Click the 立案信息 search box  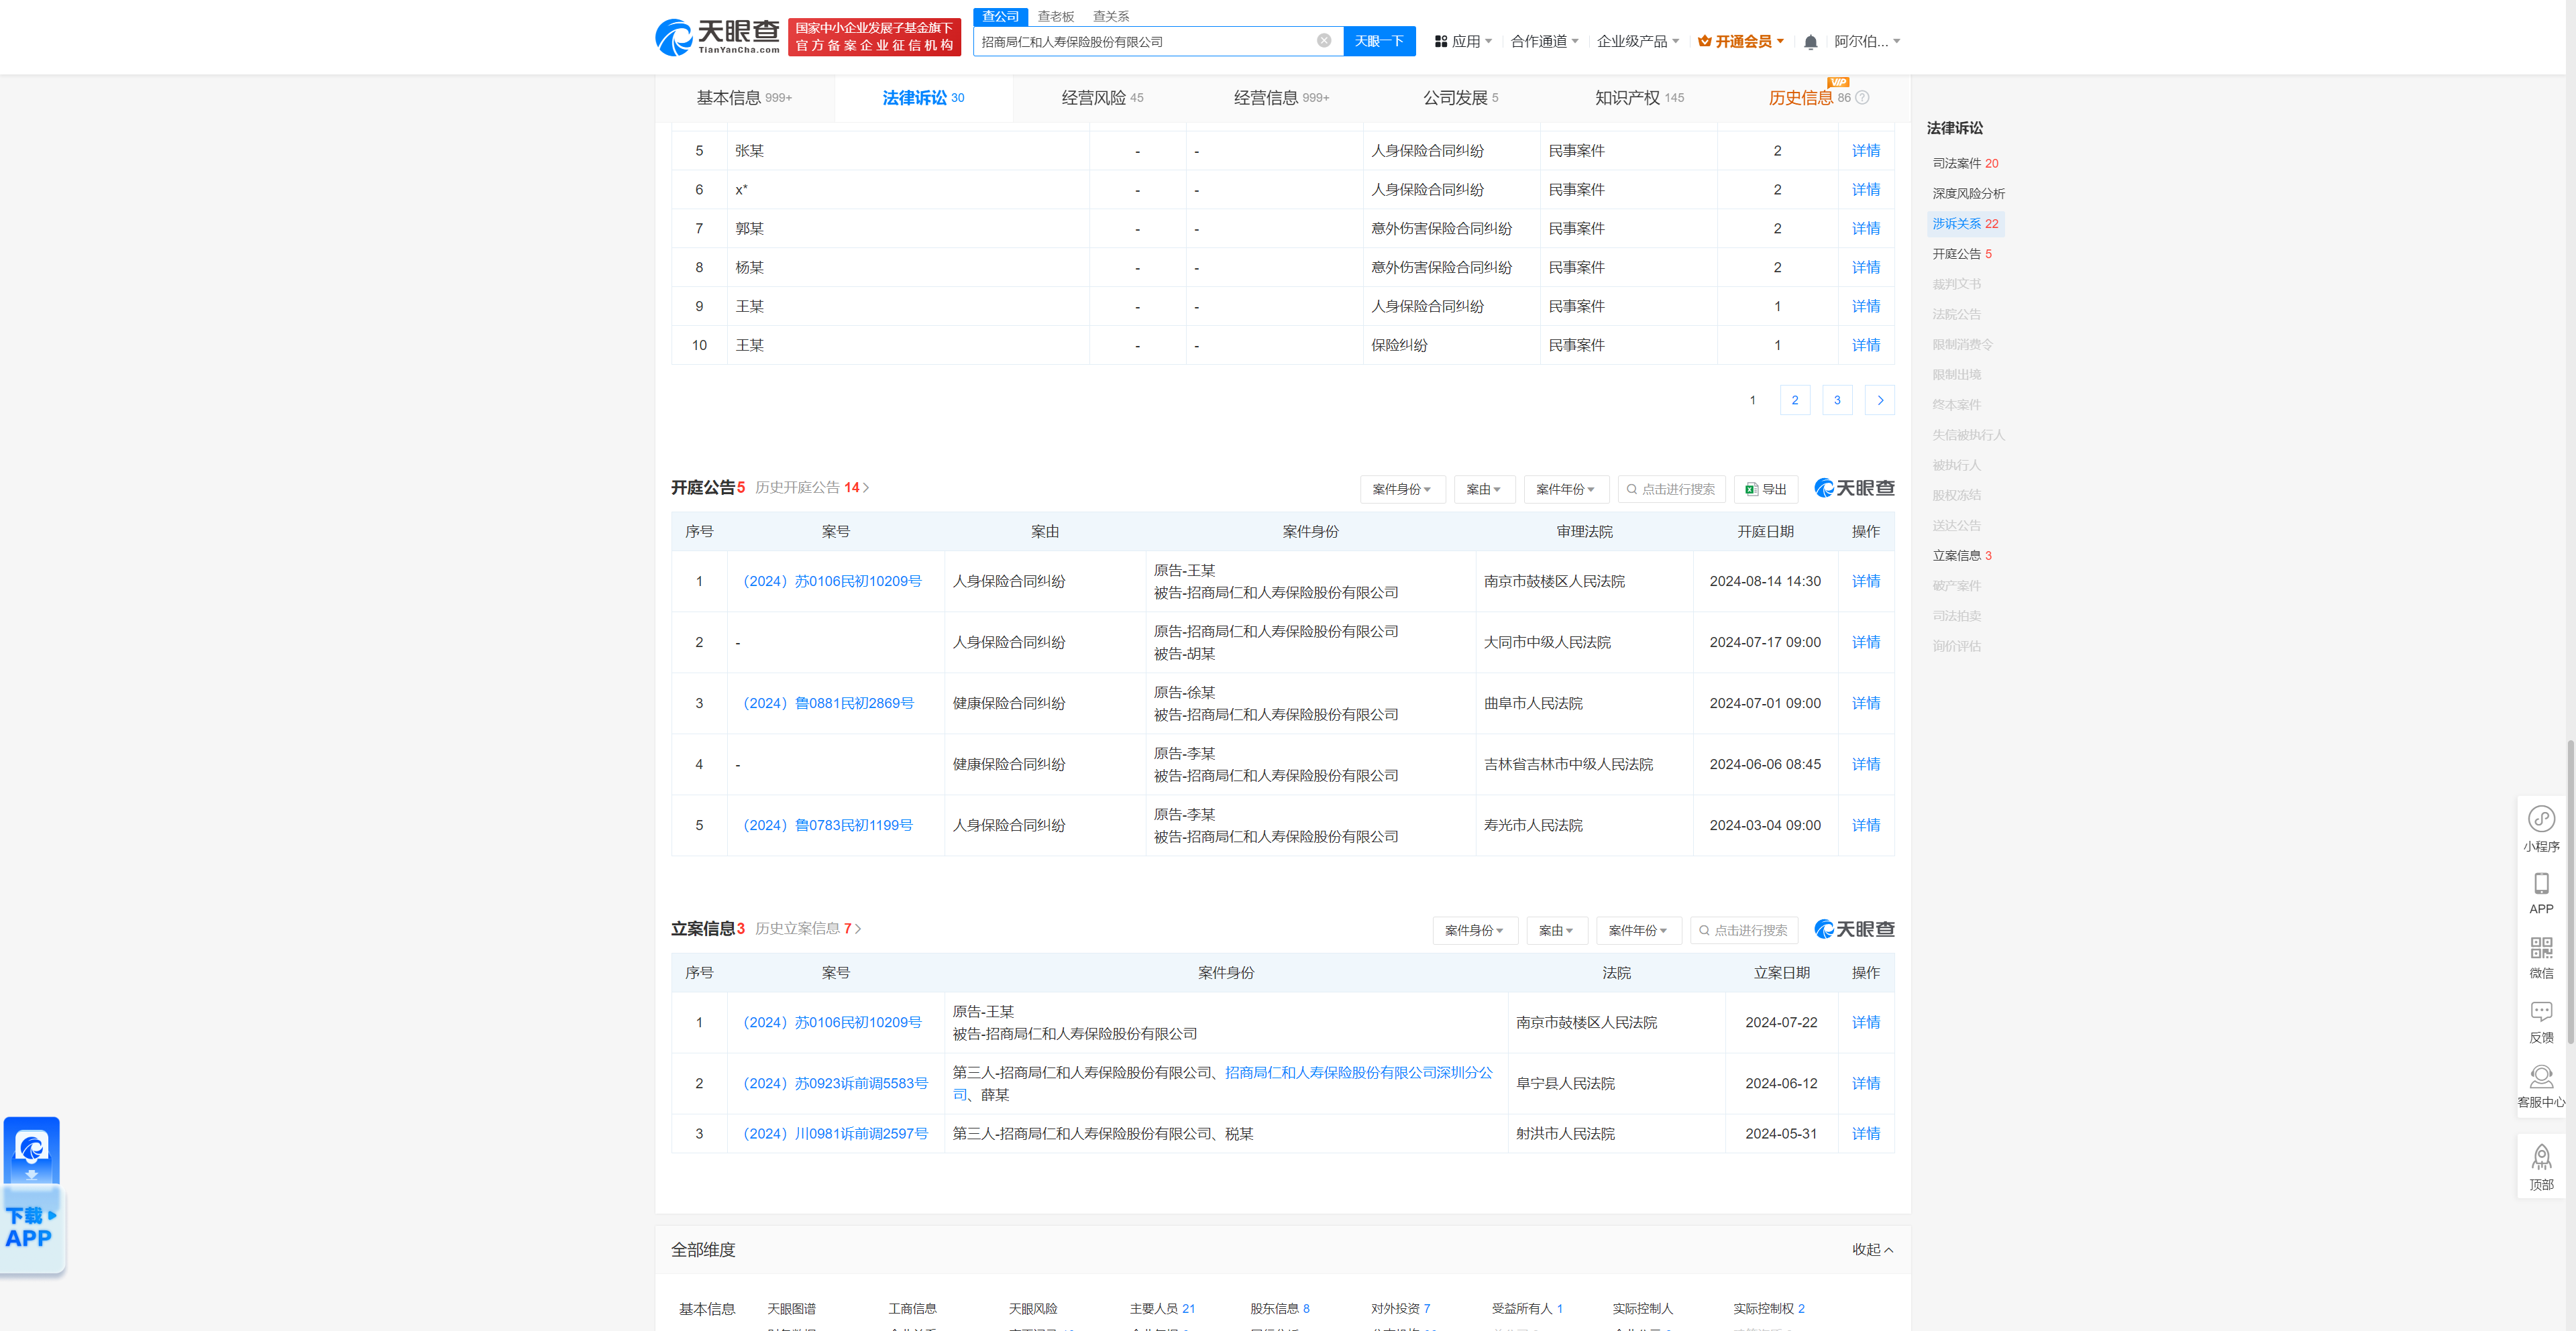1744,930
